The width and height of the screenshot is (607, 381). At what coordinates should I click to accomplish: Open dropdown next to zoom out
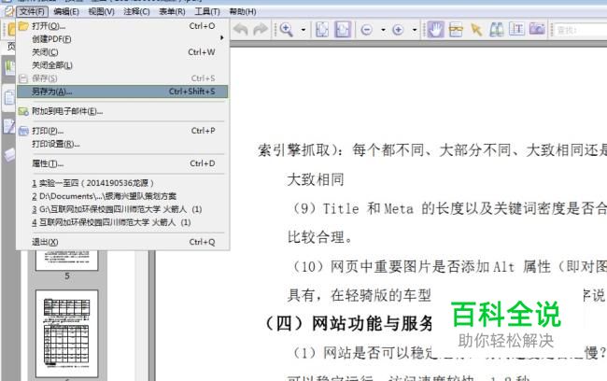pyautogui.click(x=383, y=30)
